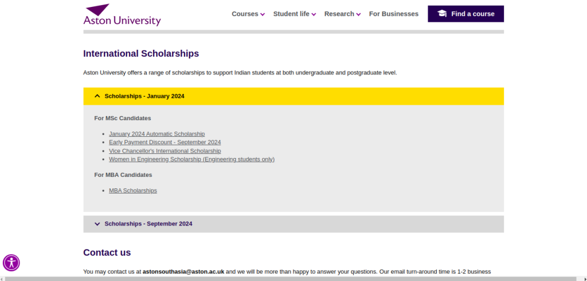Open Women in Engineering Scholarship link
The height and width of the screenshot is (281, 587).
pyautogui.click(x=191, y=160)
